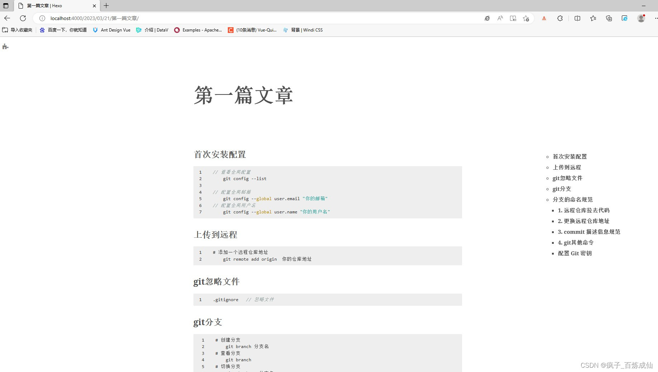Refresh the current page
The width and height of the screenshot is (658, 372).
click(23, 18)
